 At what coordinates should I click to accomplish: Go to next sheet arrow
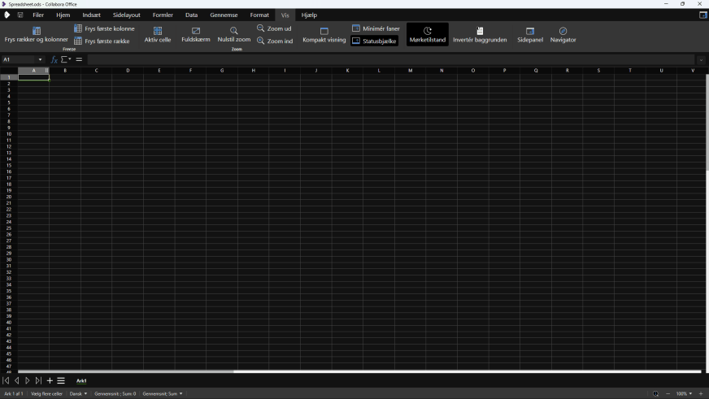tap(28, 380)
